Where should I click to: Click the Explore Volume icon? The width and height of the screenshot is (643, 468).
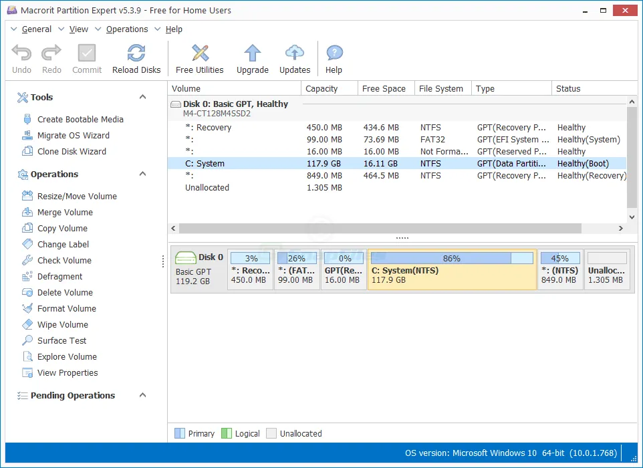click(27, 356)
